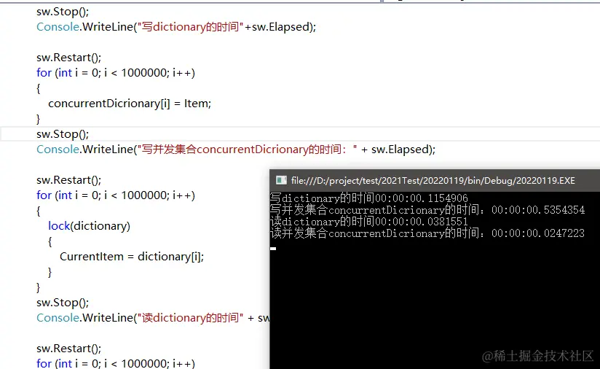
Task: Select console output line ending 0247223
Action: [x=427, y=233]
